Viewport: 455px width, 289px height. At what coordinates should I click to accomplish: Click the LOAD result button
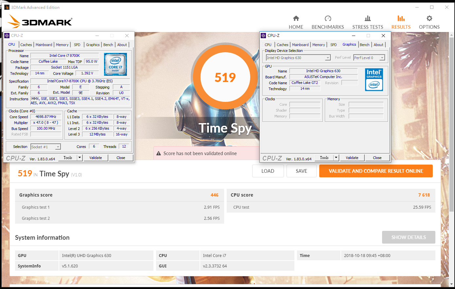tap(268, 171)
